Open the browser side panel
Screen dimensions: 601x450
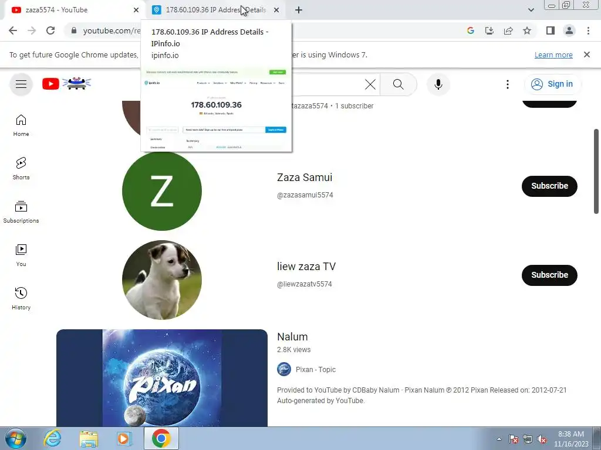click(551, 30)
